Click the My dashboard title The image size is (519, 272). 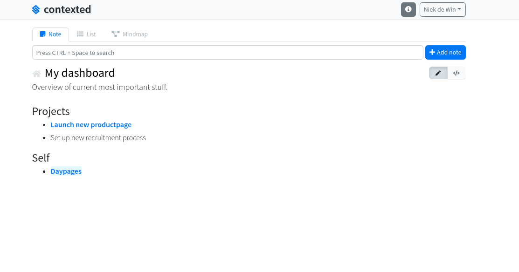click(x=80, y=73)
